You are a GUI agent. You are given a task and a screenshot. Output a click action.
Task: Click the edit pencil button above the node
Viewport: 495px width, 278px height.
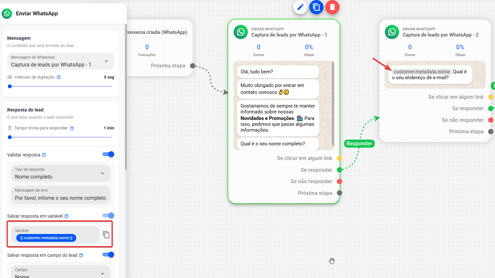click(x=300, y=7)
